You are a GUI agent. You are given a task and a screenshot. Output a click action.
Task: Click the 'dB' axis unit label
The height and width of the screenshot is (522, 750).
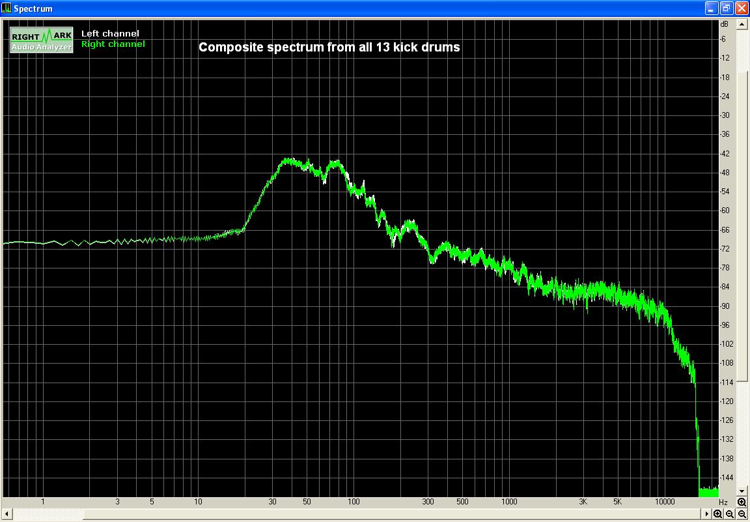(724, 24)
